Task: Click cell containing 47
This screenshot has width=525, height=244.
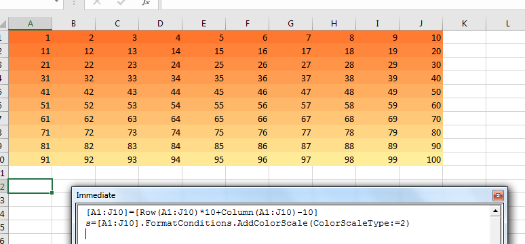Action: coord(290,91)
